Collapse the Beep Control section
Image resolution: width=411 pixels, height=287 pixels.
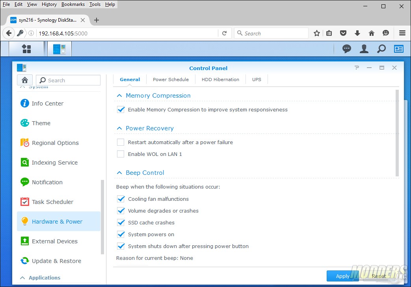119,173
